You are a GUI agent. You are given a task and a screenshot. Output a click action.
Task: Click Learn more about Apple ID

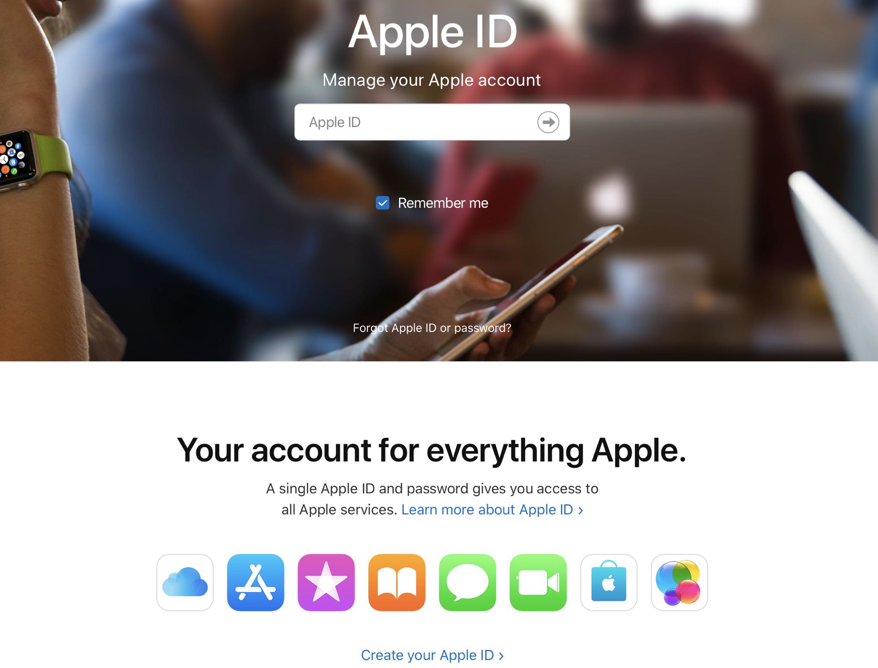click(x=490, y=509)
